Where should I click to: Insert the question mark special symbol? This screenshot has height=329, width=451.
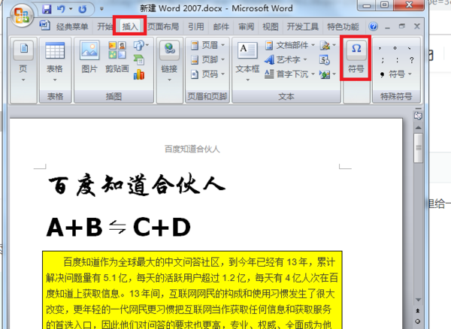click(412, 60)
